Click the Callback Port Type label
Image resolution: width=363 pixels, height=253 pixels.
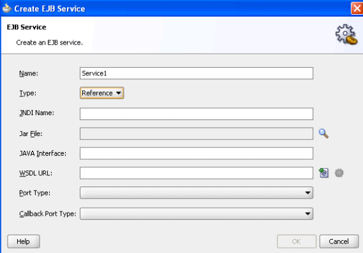47,213
